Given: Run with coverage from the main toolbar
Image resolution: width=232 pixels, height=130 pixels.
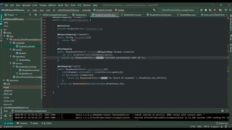Looking at the screenshot, I should [210, 10].
